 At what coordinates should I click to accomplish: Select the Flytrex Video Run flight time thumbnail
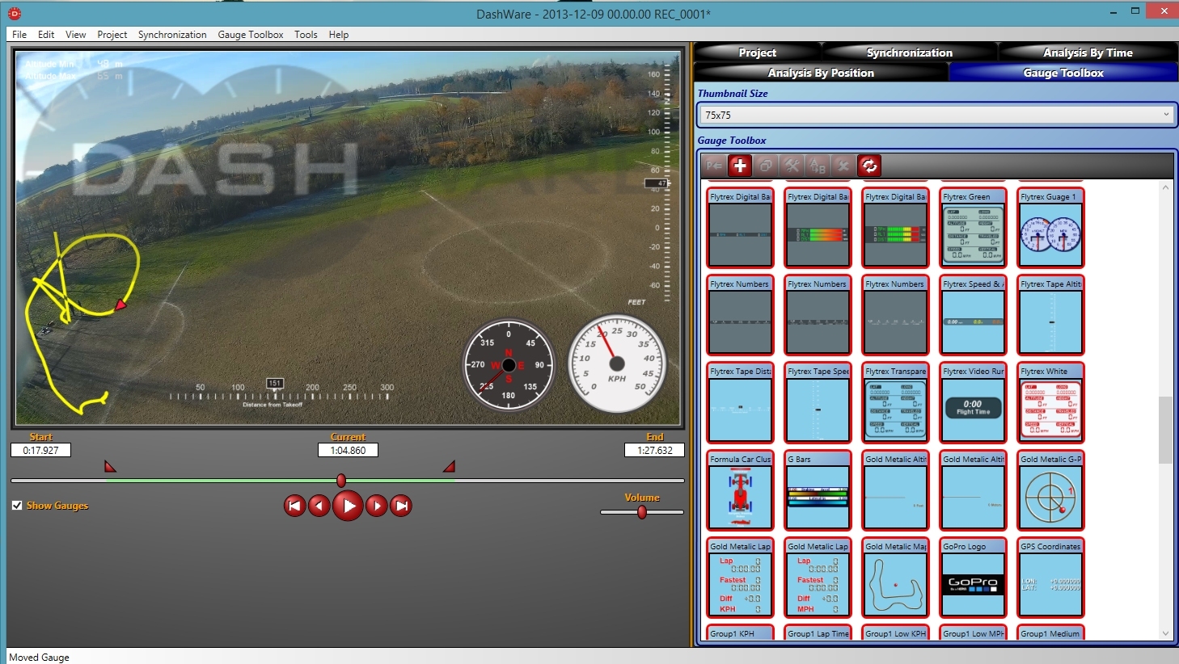(973, 402)
